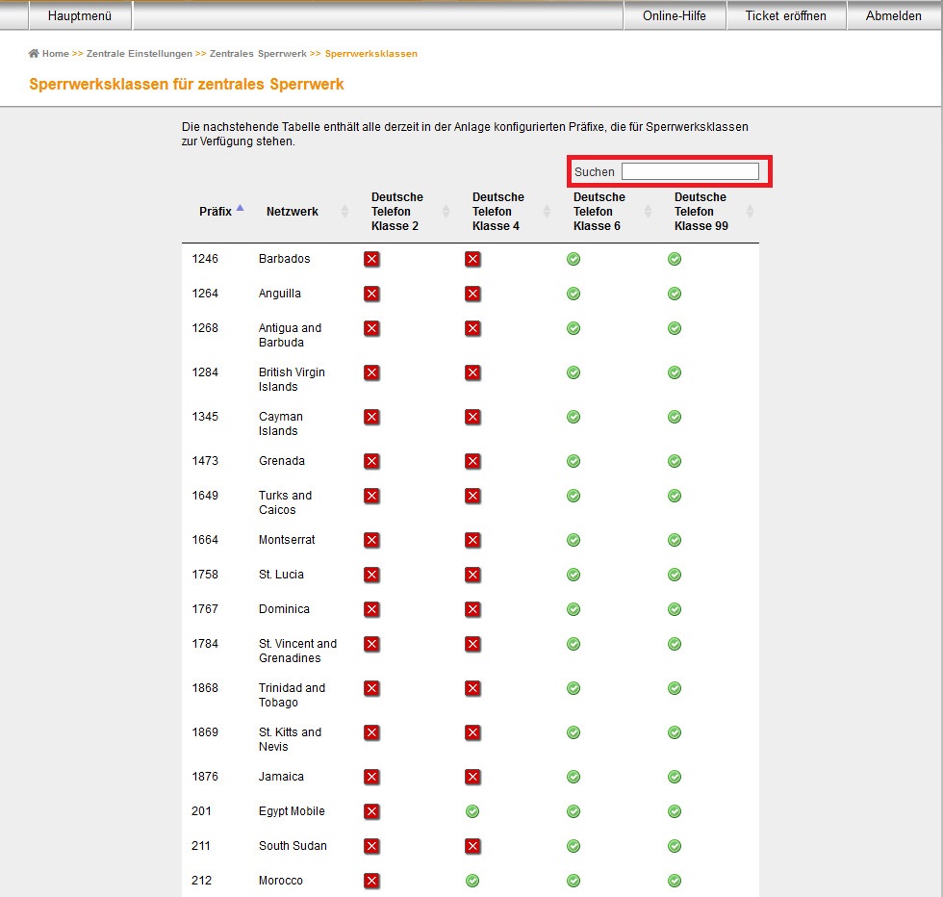Select the 1246 prefix cell

[205, 259]
